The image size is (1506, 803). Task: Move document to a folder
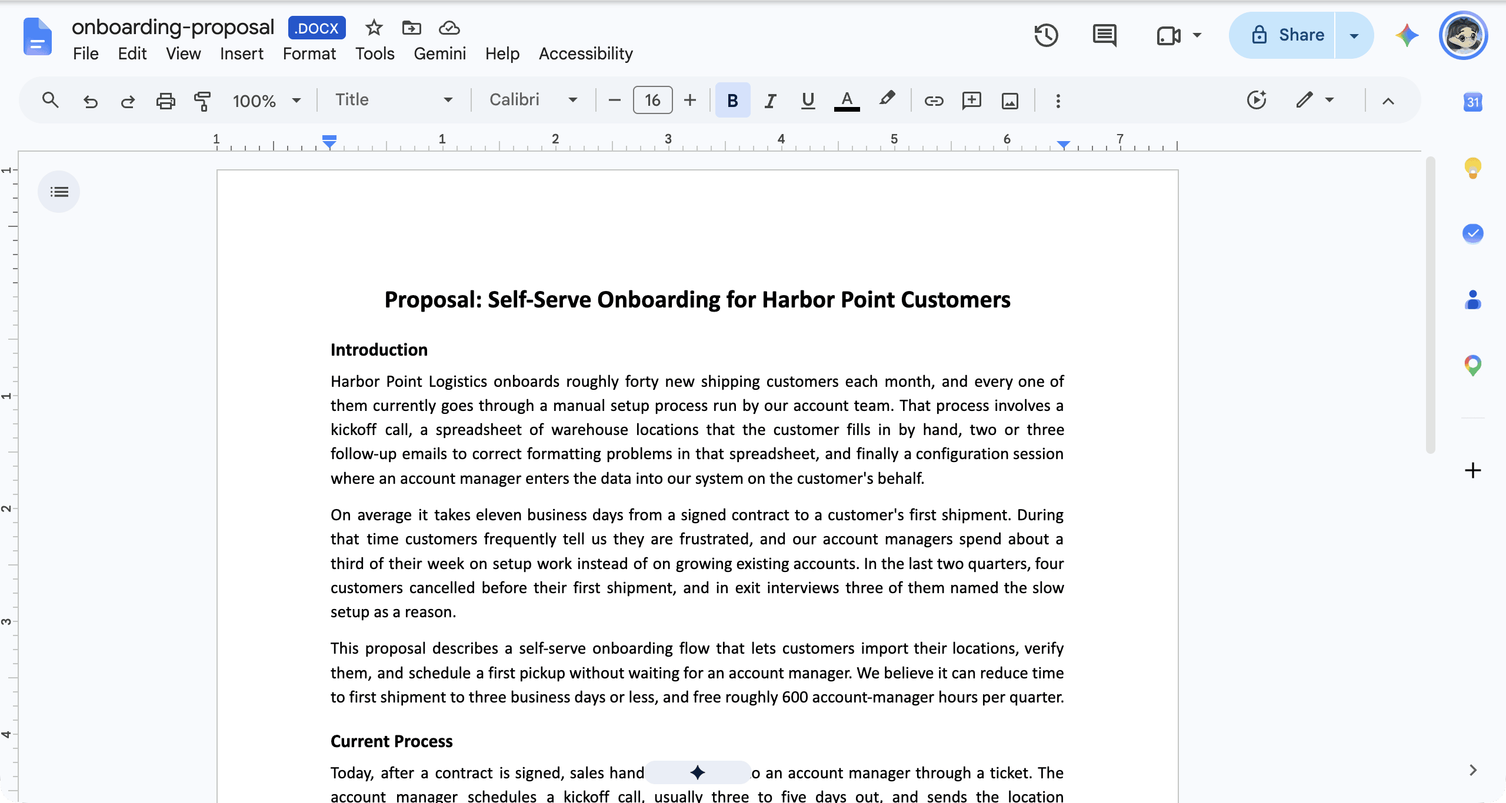[x=411, y=28]
